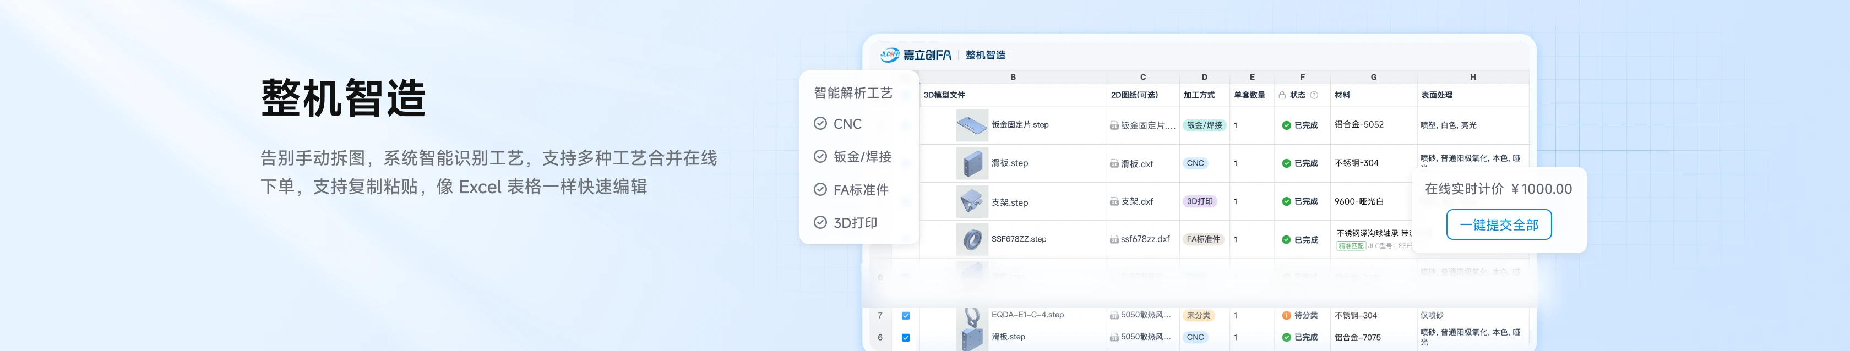Select the 整机智造 tab beside the logo

click(986, 55)
